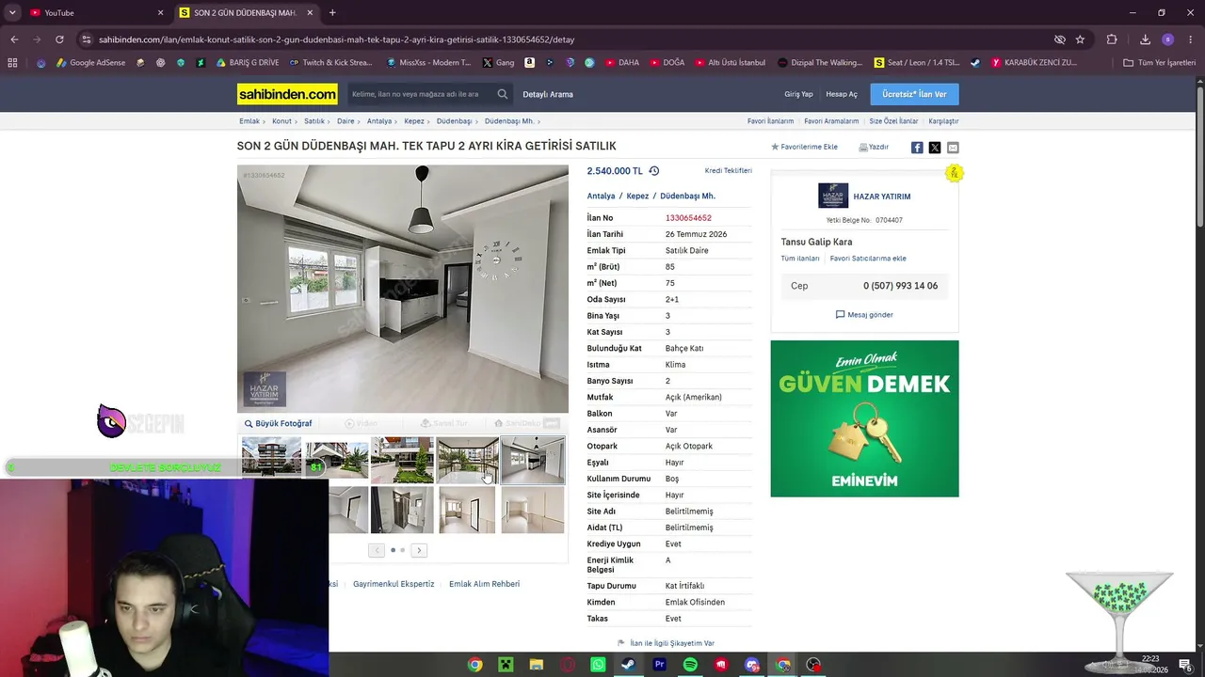Share listing by email icon

point(953,148)
